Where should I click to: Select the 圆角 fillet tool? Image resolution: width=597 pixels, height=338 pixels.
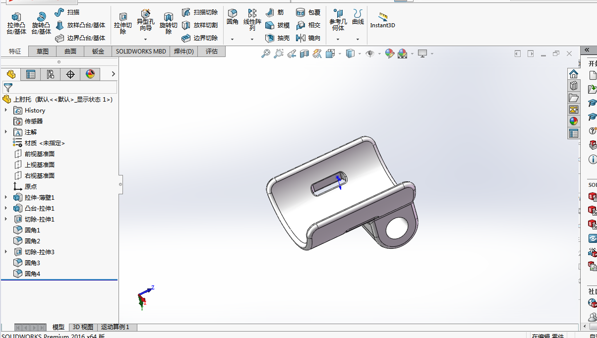click(x=233, y=17)
